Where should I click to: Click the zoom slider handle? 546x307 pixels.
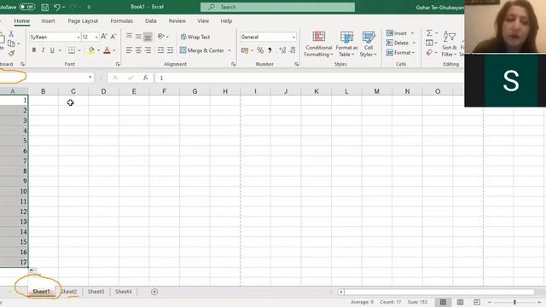point(514,302)
